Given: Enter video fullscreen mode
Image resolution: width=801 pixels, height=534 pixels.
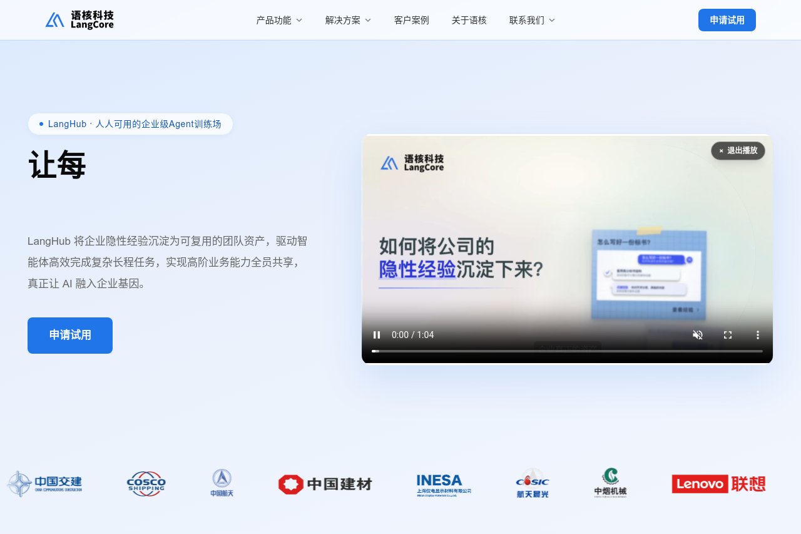Looking at the screenshot, I should (x=728, y=335).
